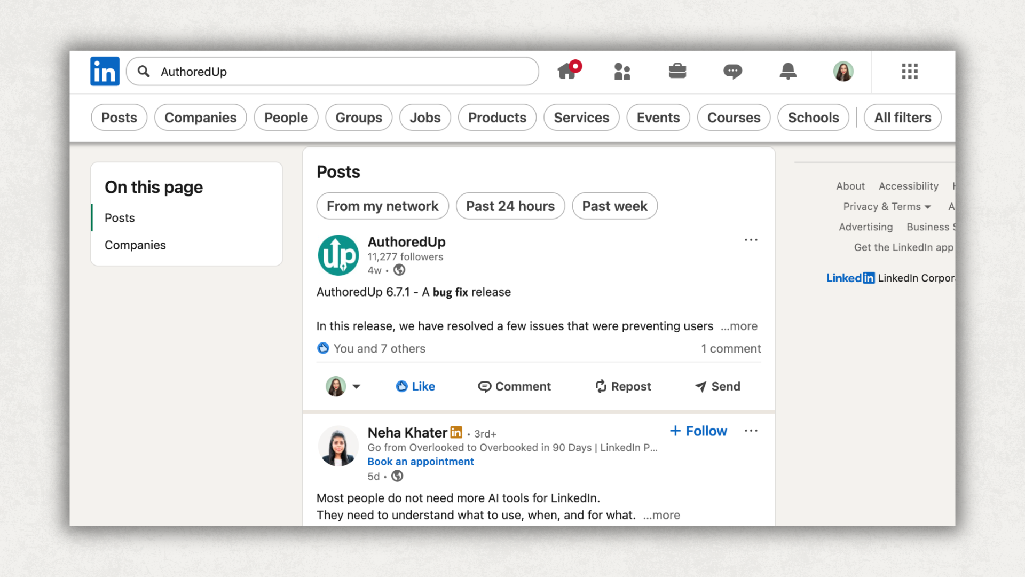This screenshot has width=1025, height=577.
Task: Open the Notifications bell icon
Action: click(788, 71)
